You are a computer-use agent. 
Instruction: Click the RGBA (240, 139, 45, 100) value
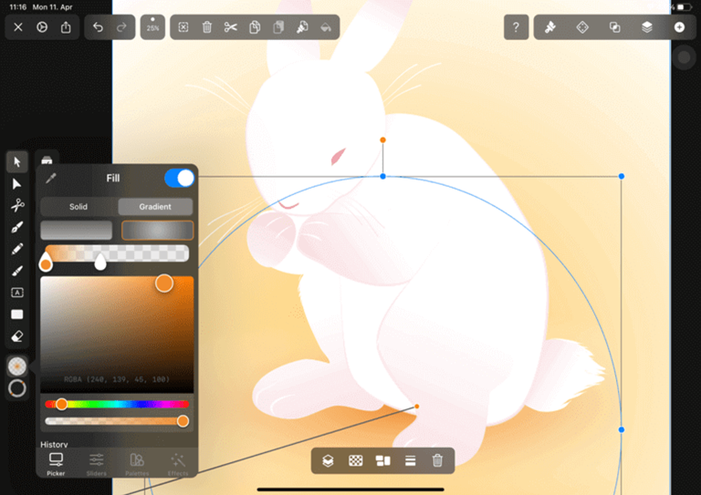click(117, 379)
